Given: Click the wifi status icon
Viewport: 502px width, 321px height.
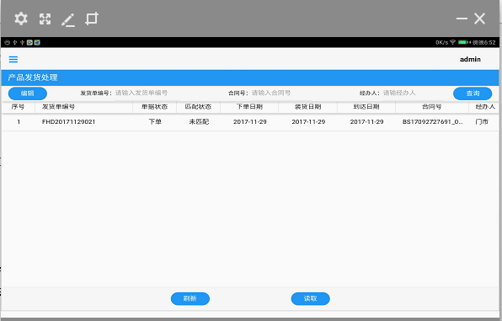Looking at the screenshot, I should (452, 42).
